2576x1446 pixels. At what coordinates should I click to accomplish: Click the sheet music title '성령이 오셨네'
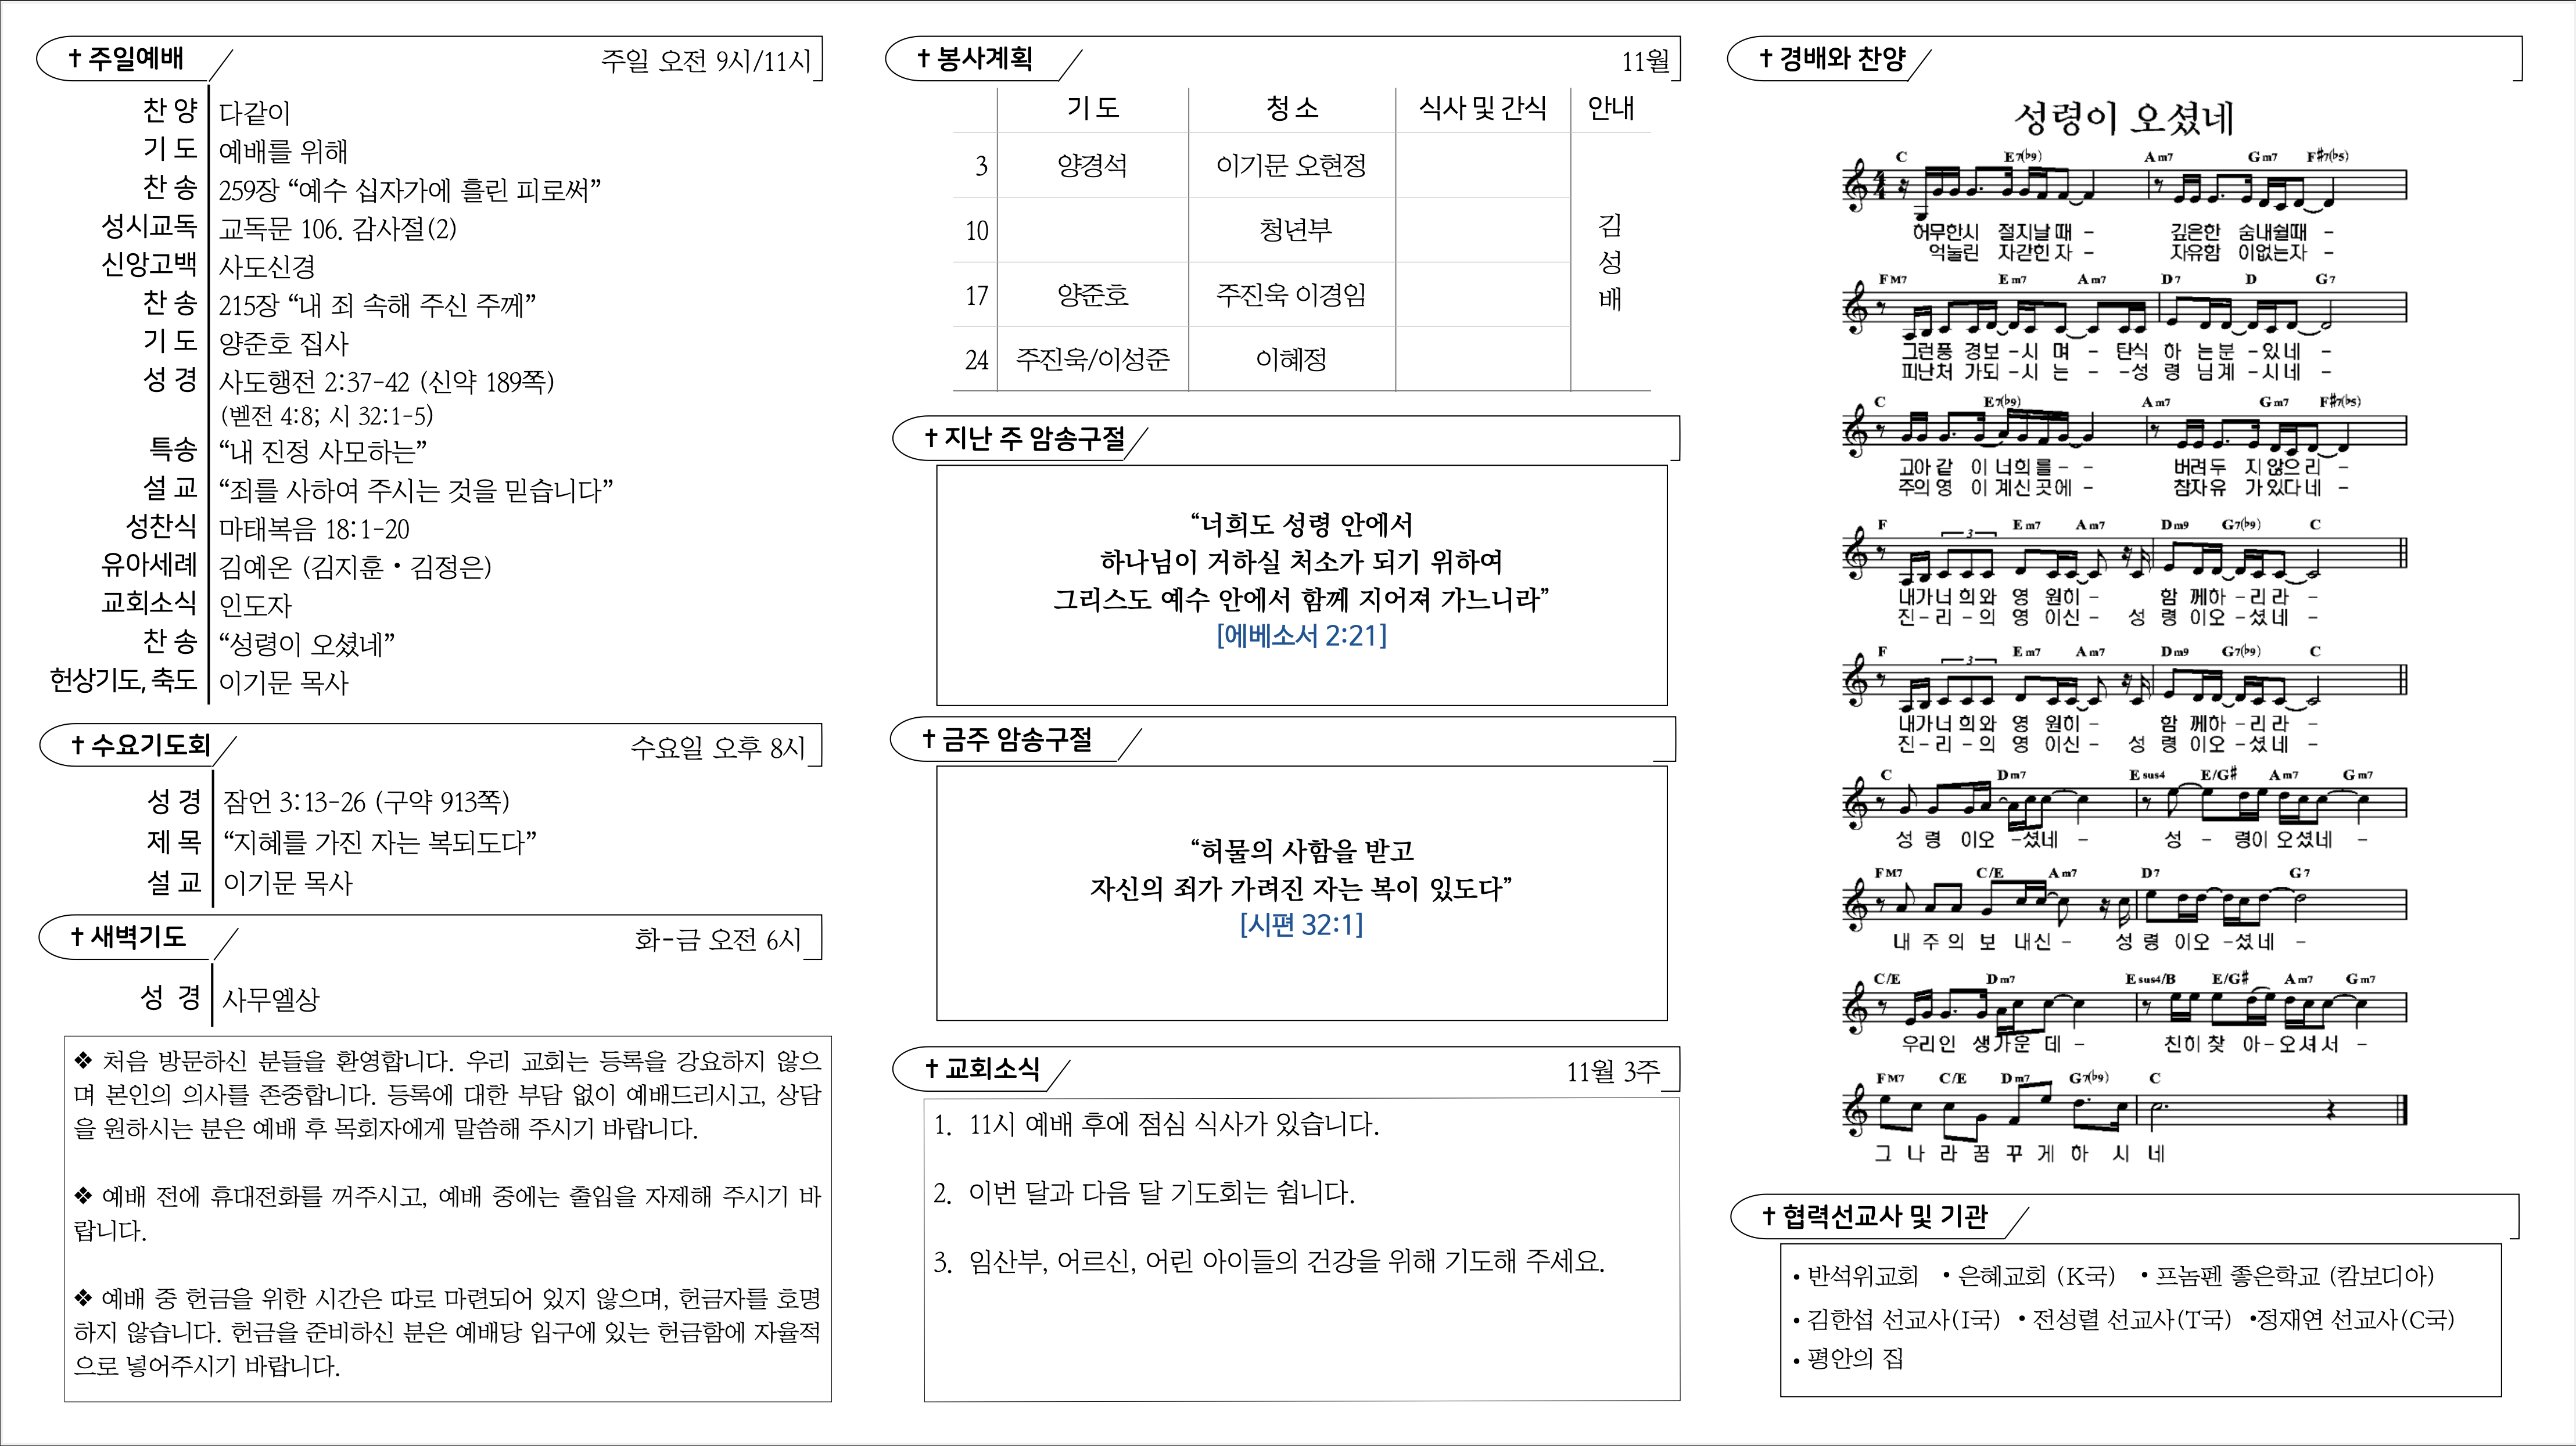coord(2124,118)
